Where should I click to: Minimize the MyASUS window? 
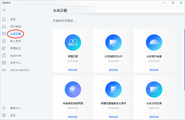165,3
